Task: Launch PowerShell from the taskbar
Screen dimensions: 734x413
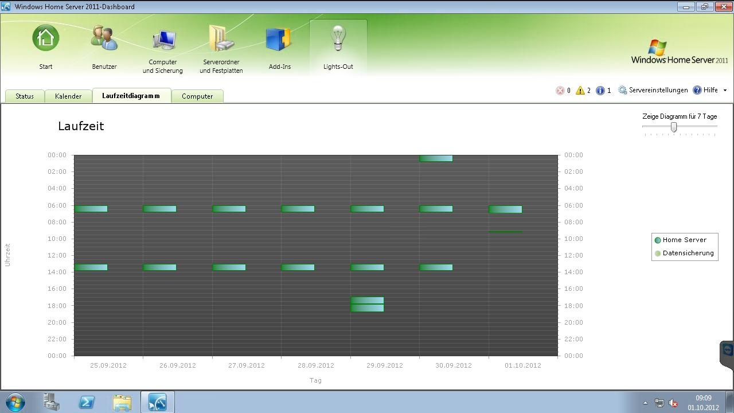Action: point(87,402)
